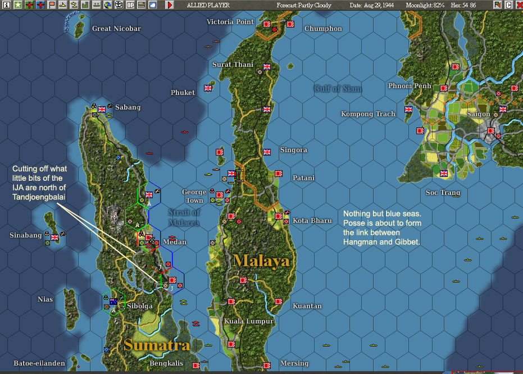Select the British flag at Surat Thani
523x374 pixels.
click(x=267, y=67)
